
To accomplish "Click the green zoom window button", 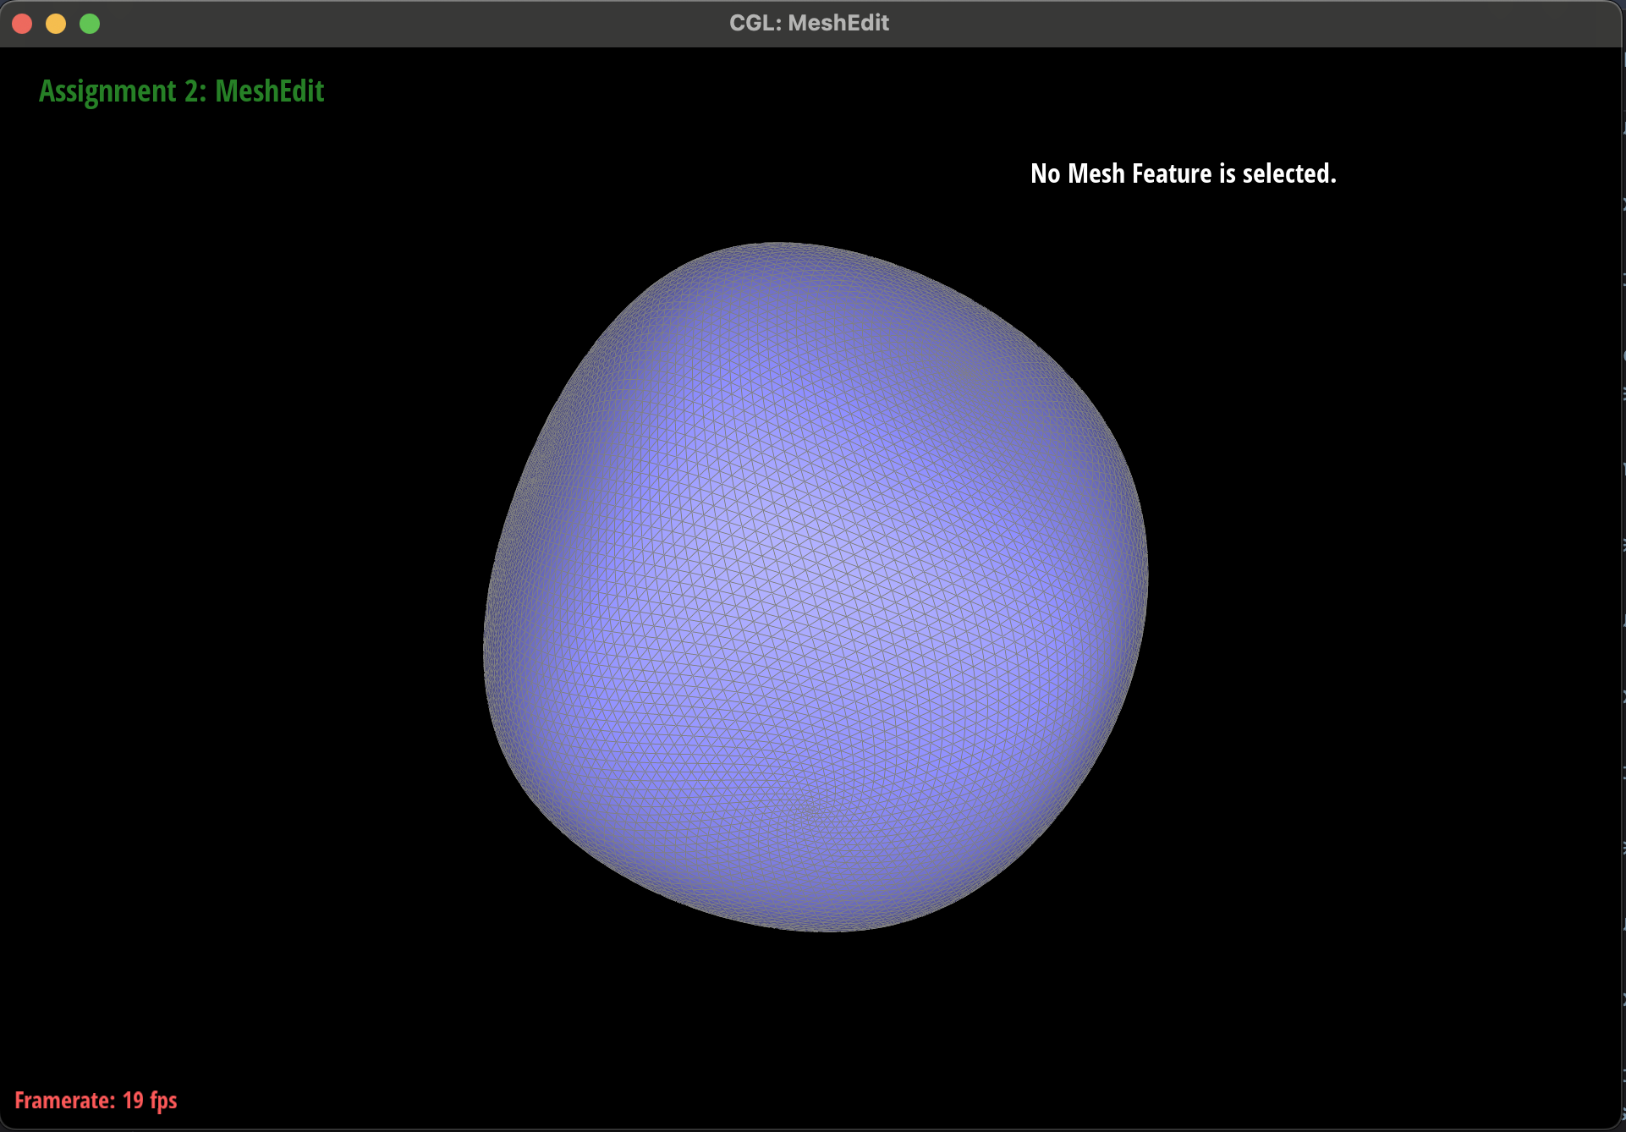I will [90, 24].
